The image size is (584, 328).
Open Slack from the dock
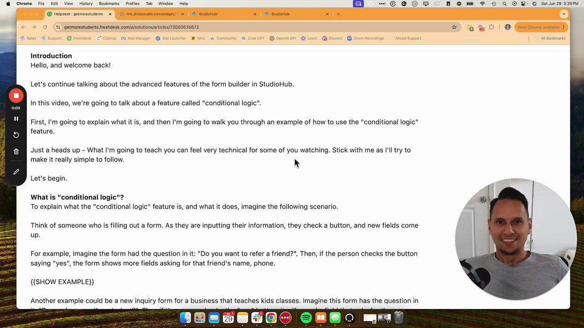[257, 318]
